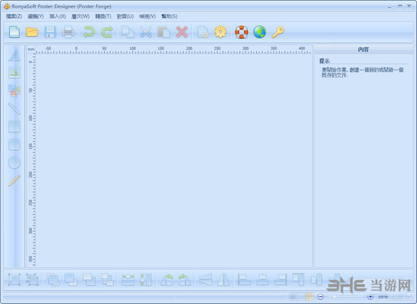
Task: Select the Ellipse shape tool
Action: click(x=14, y=162)
